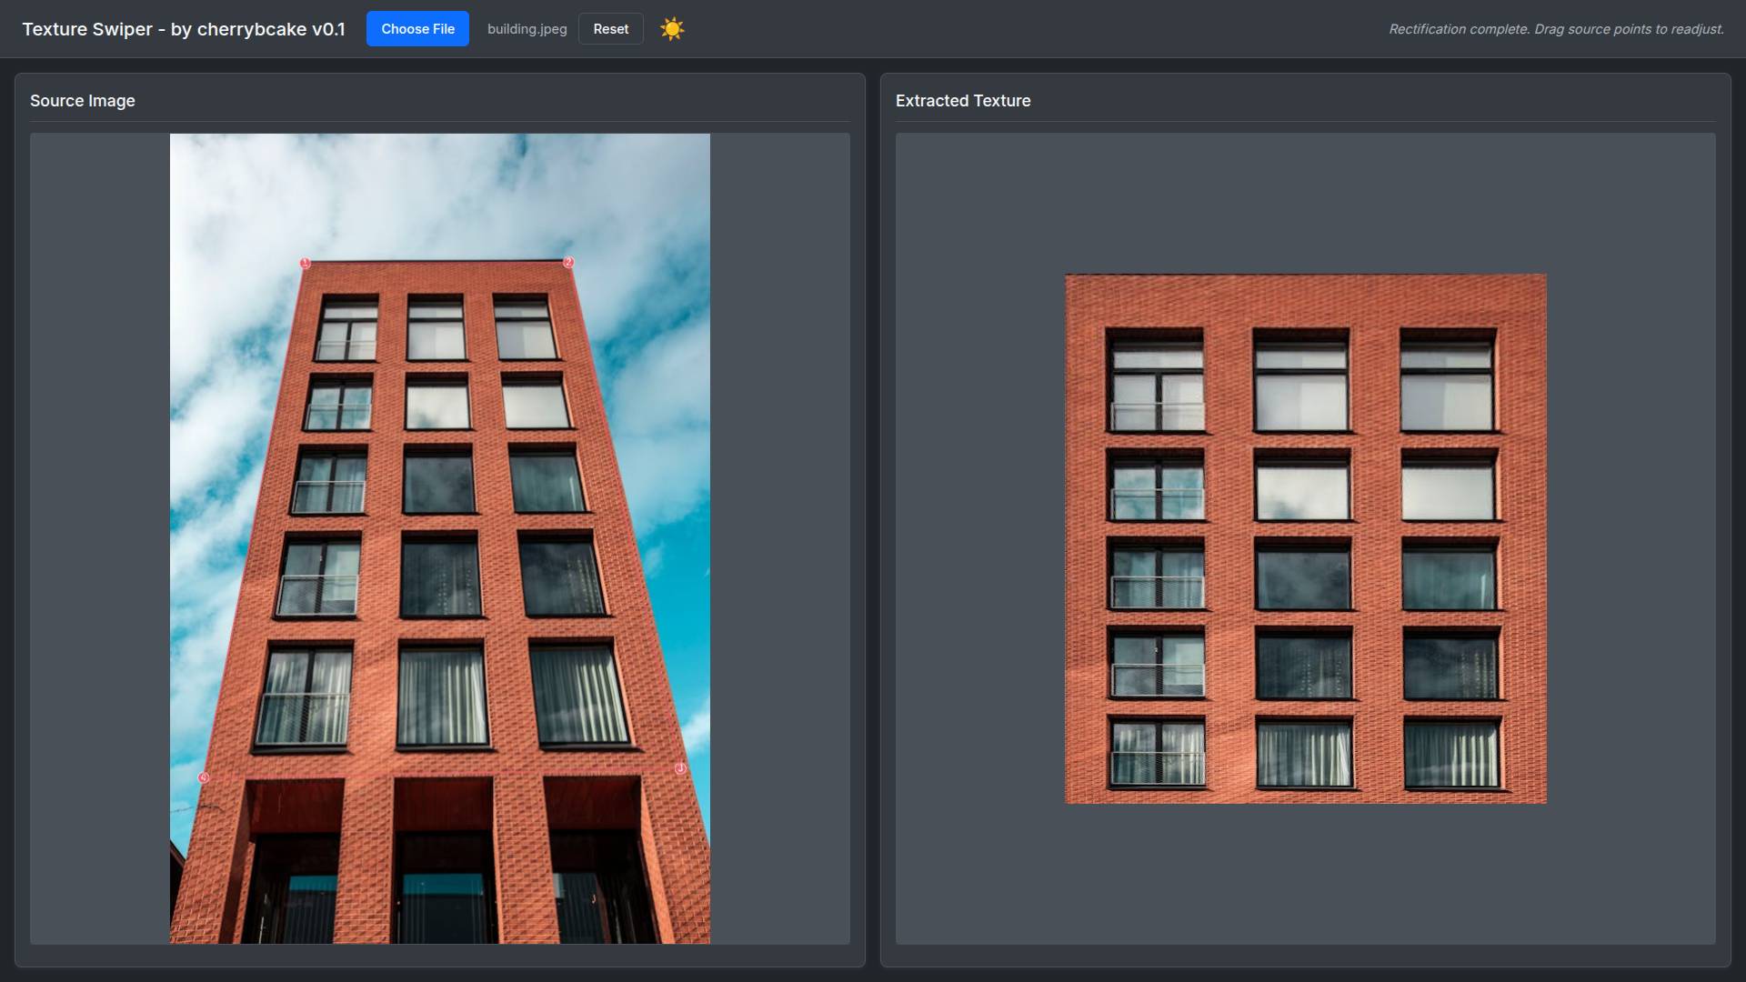Toggle light theme with sun icon
This screenshot has width=1746, height=982.
(x=672, y=29)
